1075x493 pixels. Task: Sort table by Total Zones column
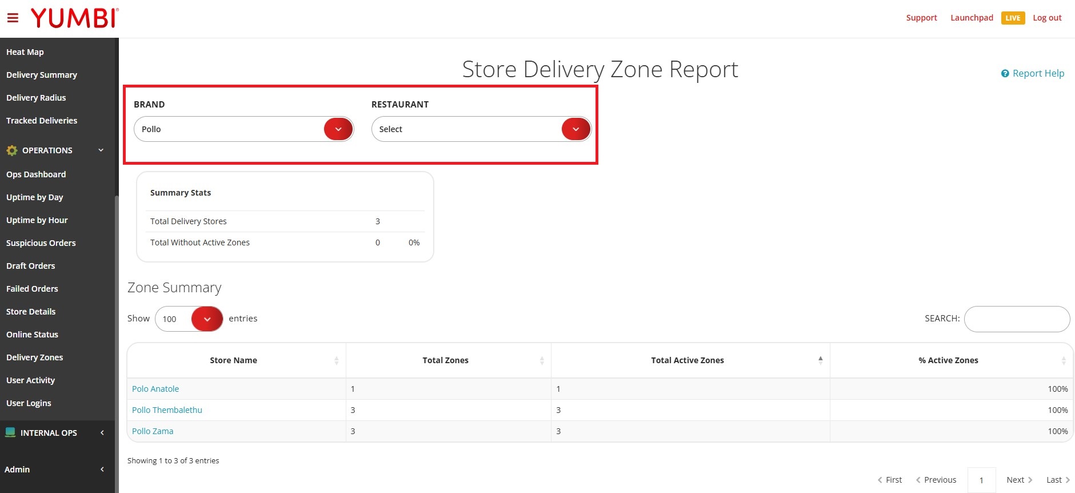pos(449,360)
